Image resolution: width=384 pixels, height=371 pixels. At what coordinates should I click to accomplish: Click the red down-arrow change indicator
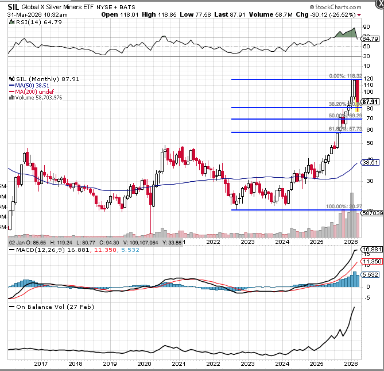point(359,15)
